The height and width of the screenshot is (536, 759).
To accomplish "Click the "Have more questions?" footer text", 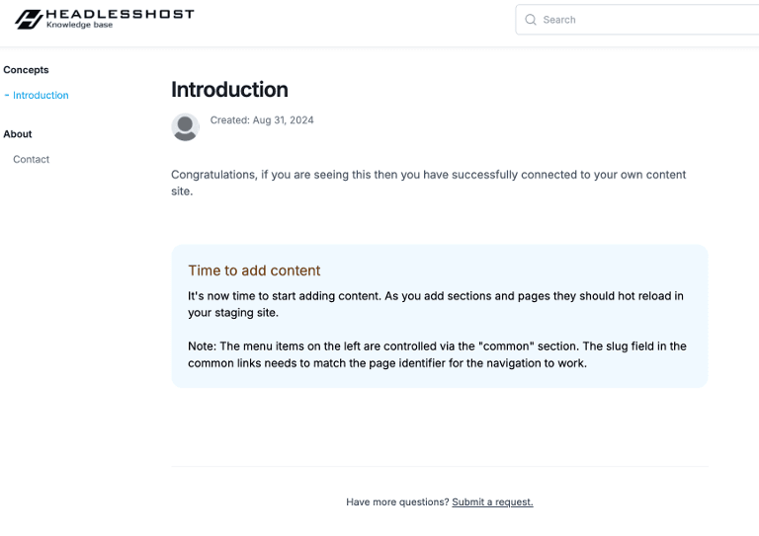I will tap(397, 501).
